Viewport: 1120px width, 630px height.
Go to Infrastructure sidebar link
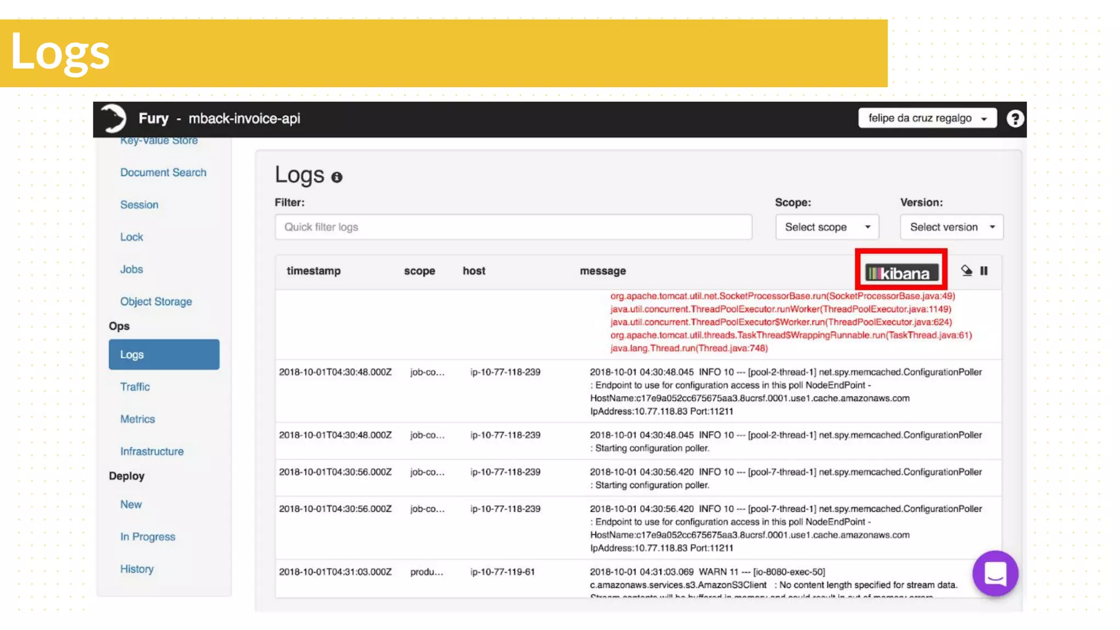[x=151, y=451]
